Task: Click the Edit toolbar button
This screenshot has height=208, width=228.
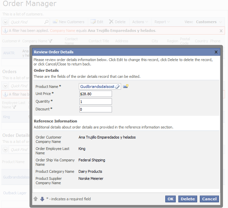Action: coord(97,22)
